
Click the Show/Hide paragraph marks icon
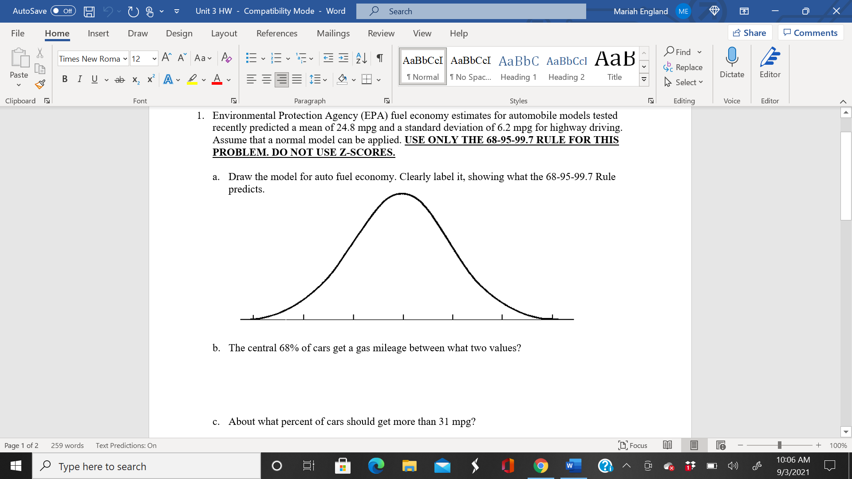[x=380, y=58]
